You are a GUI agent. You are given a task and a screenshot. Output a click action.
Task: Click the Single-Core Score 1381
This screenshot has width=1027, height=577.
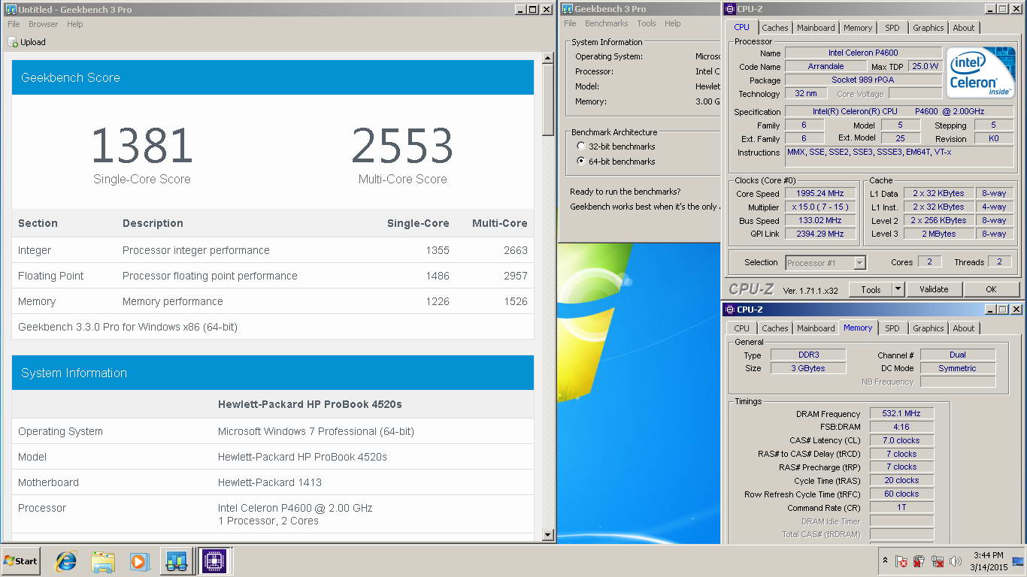[x=142, y=146]
